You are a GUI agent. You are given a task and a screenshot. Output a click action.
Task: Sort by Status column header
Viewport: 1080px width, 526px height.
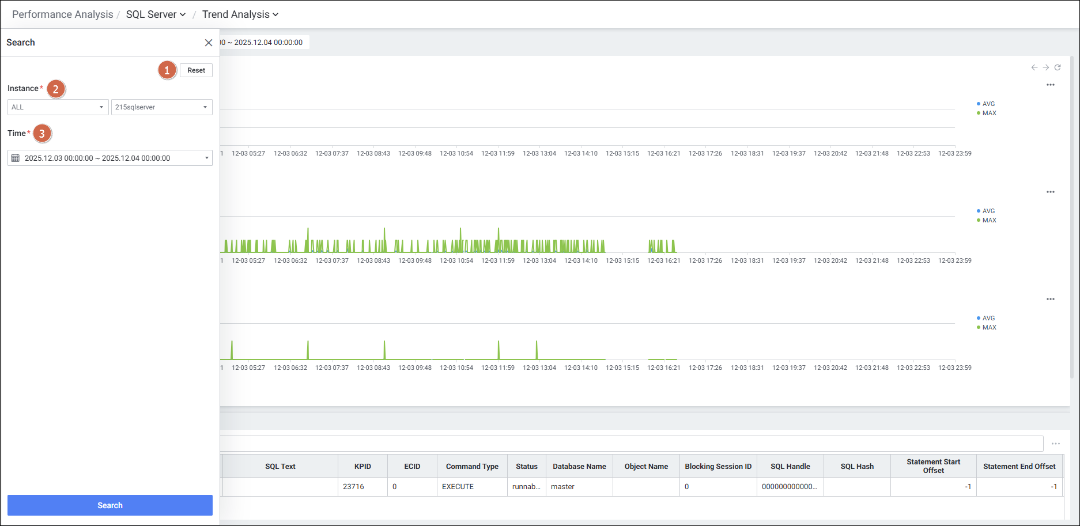coord(527,466)
